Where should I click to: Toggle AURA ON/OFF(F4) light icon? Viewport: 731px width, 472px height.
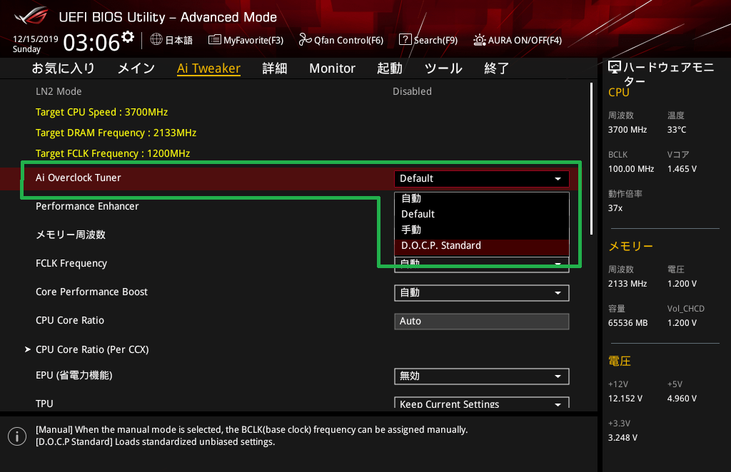pyautogui.click(x=479, y=39)
